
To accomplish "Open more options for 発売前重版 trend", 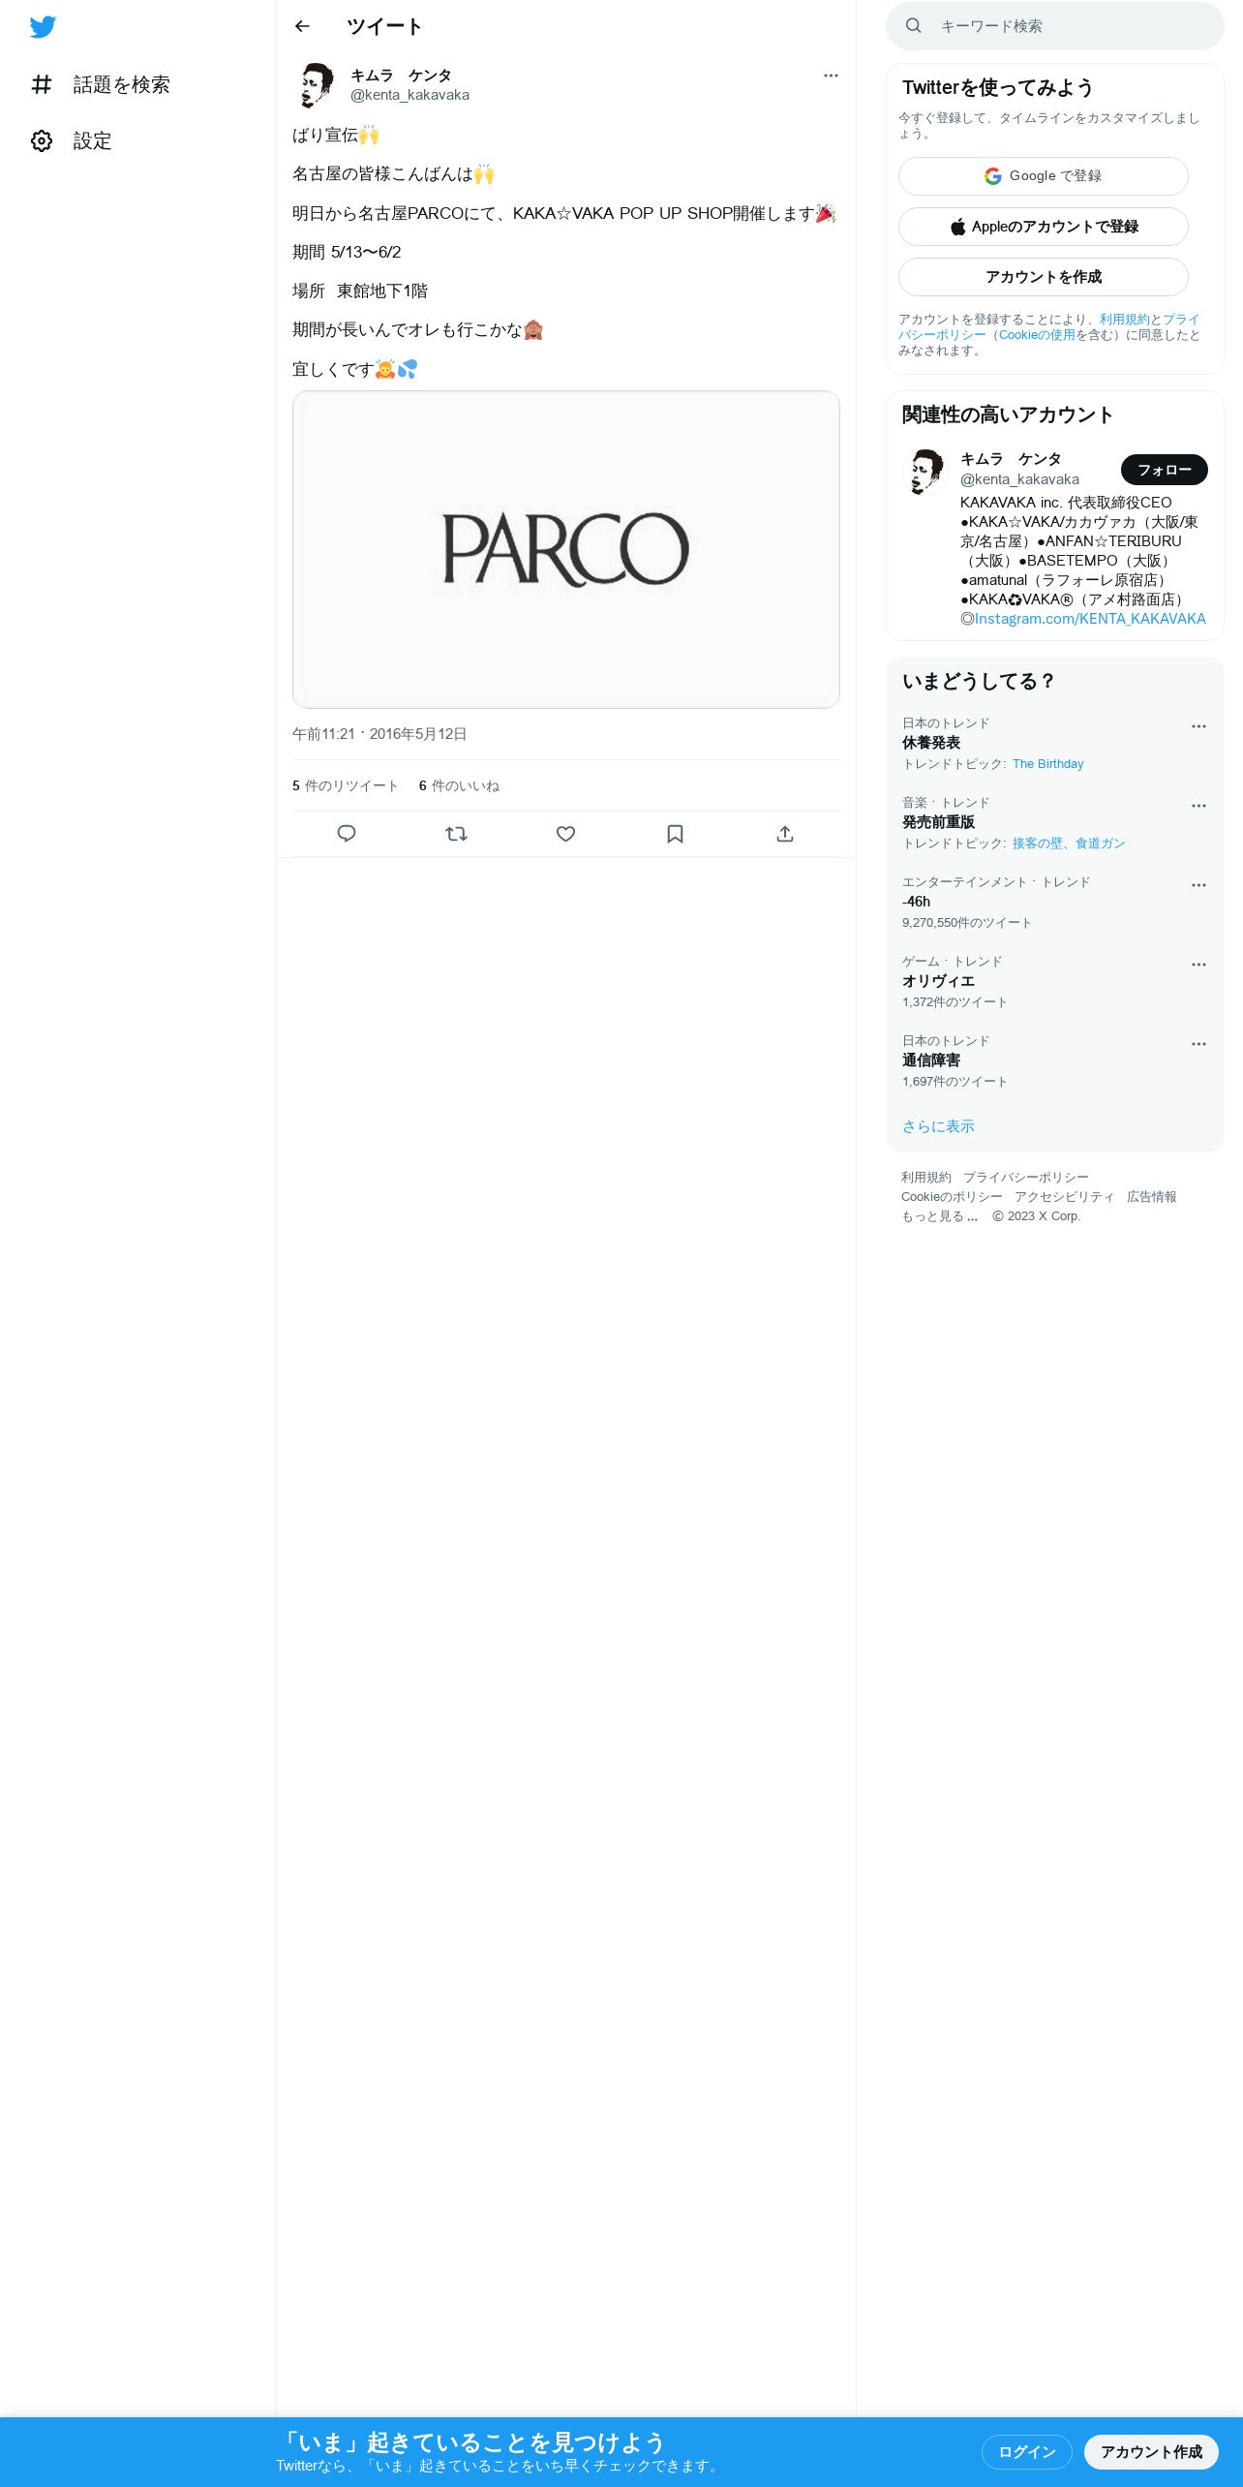I will (x=1198, y=806).
